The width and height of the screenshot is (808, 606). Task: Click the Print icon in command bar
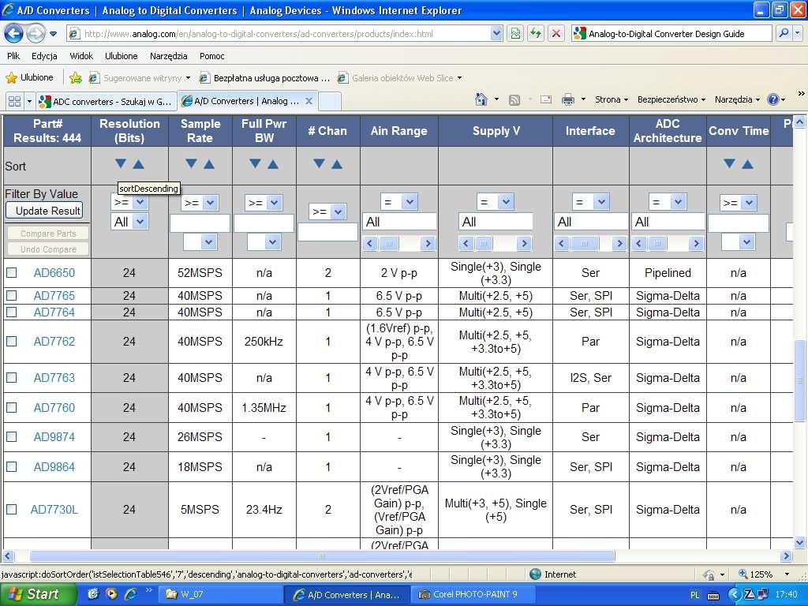pos(568,99)
